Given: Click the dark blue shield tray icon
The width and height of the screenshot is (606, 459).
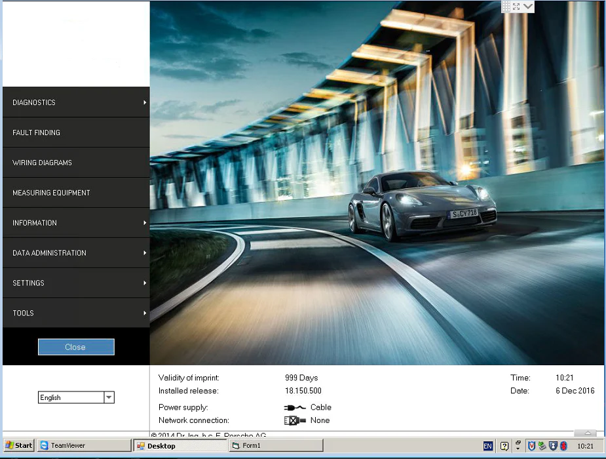Looking at the screenshot, I should 552,446.
